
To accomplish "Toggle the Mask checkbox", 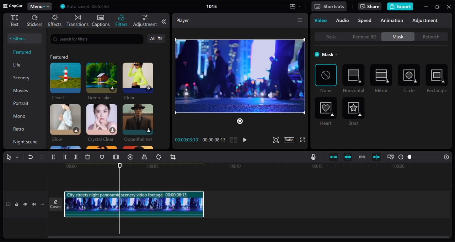I will coord(317,54).
